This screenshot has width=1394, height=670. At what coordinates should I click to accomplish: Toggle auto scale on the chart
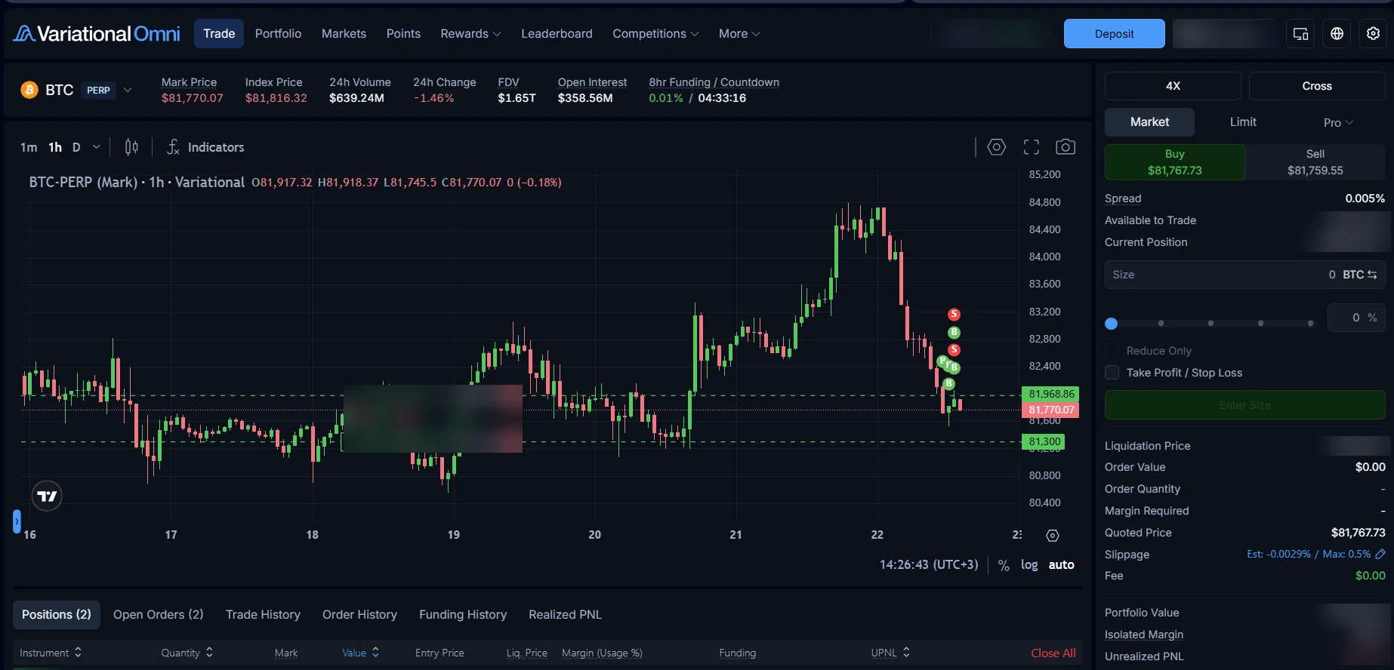tap(1062, 565)
